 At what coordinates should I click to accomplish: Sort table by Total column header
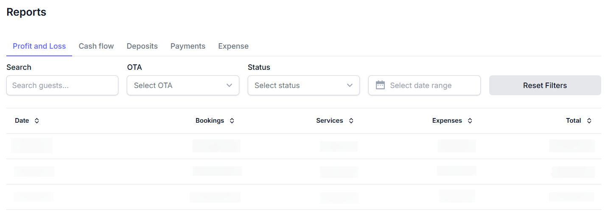pos(573,121)
